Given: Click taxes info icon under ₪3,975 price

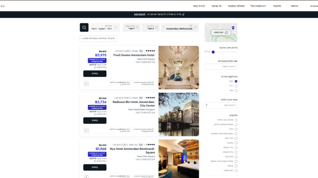Looking at the screenshot, I should click(95, 67).
